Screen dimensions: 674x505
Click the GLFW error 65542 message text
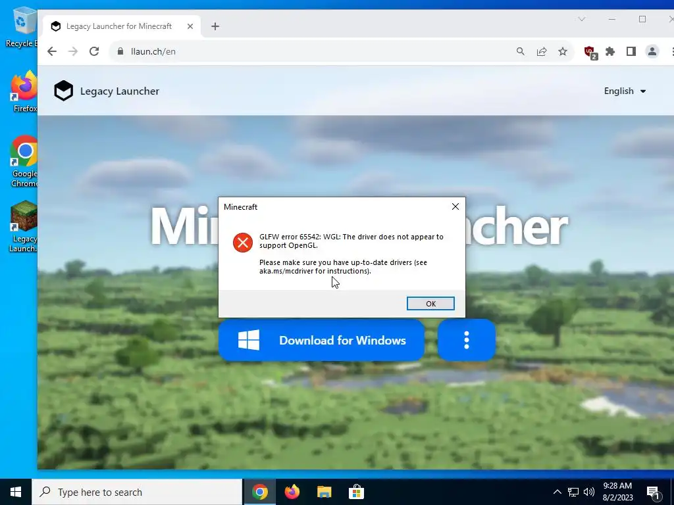click(x=351, y=241)
